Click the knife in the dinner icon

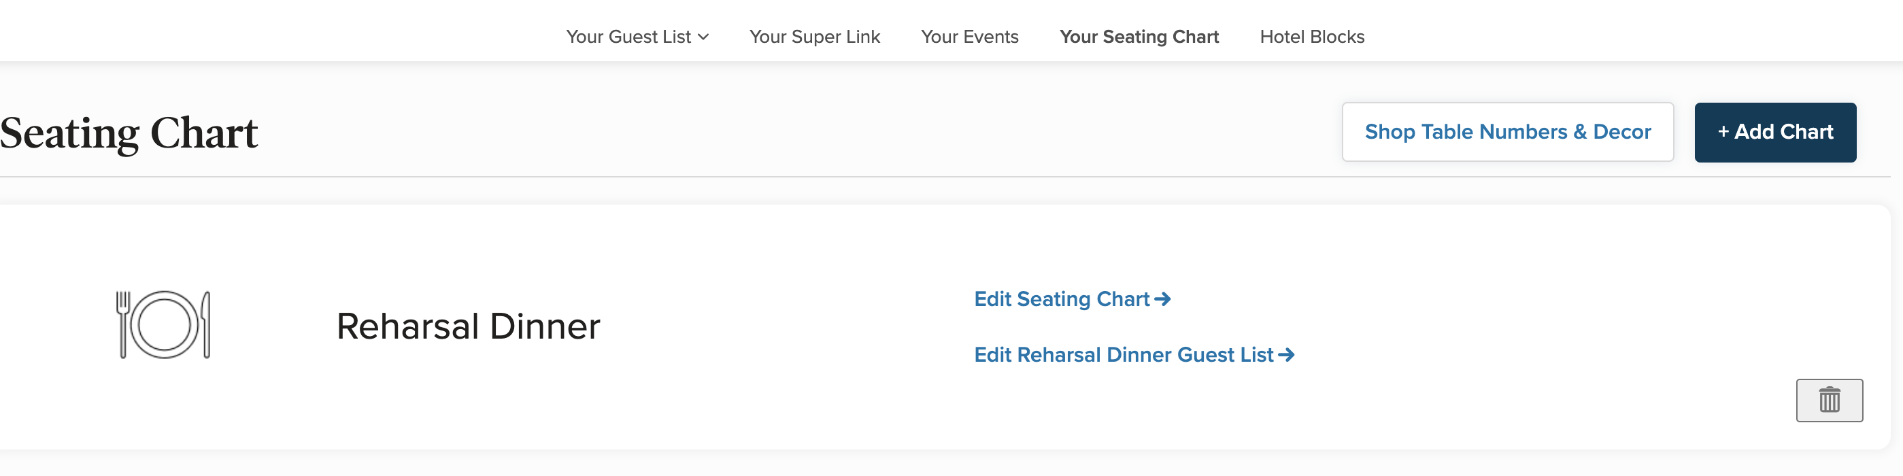tap(206, 325)
